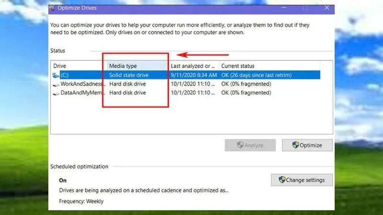Screen dimensions: 383x215
Task: Click DataAndMyMem 10/1/2020 11:10 date cell
Action: click(x=193, y=93)
